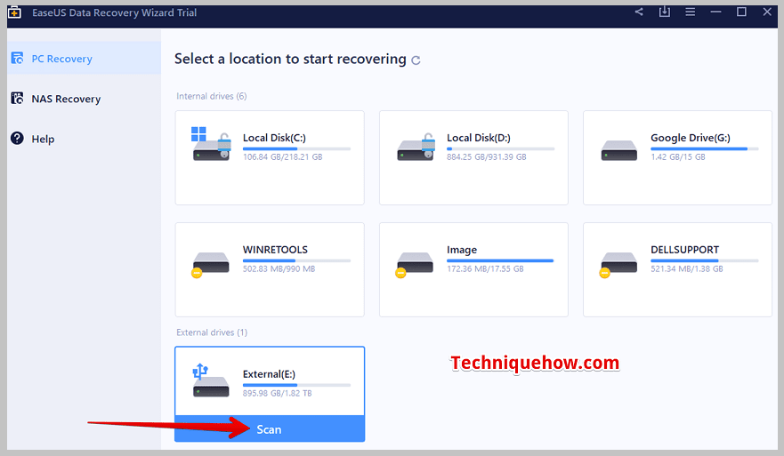Viewport: 784px width, 456px height.
Task: Click the Google Drive(G:) drive icon
Action: (x=619, y=150)
